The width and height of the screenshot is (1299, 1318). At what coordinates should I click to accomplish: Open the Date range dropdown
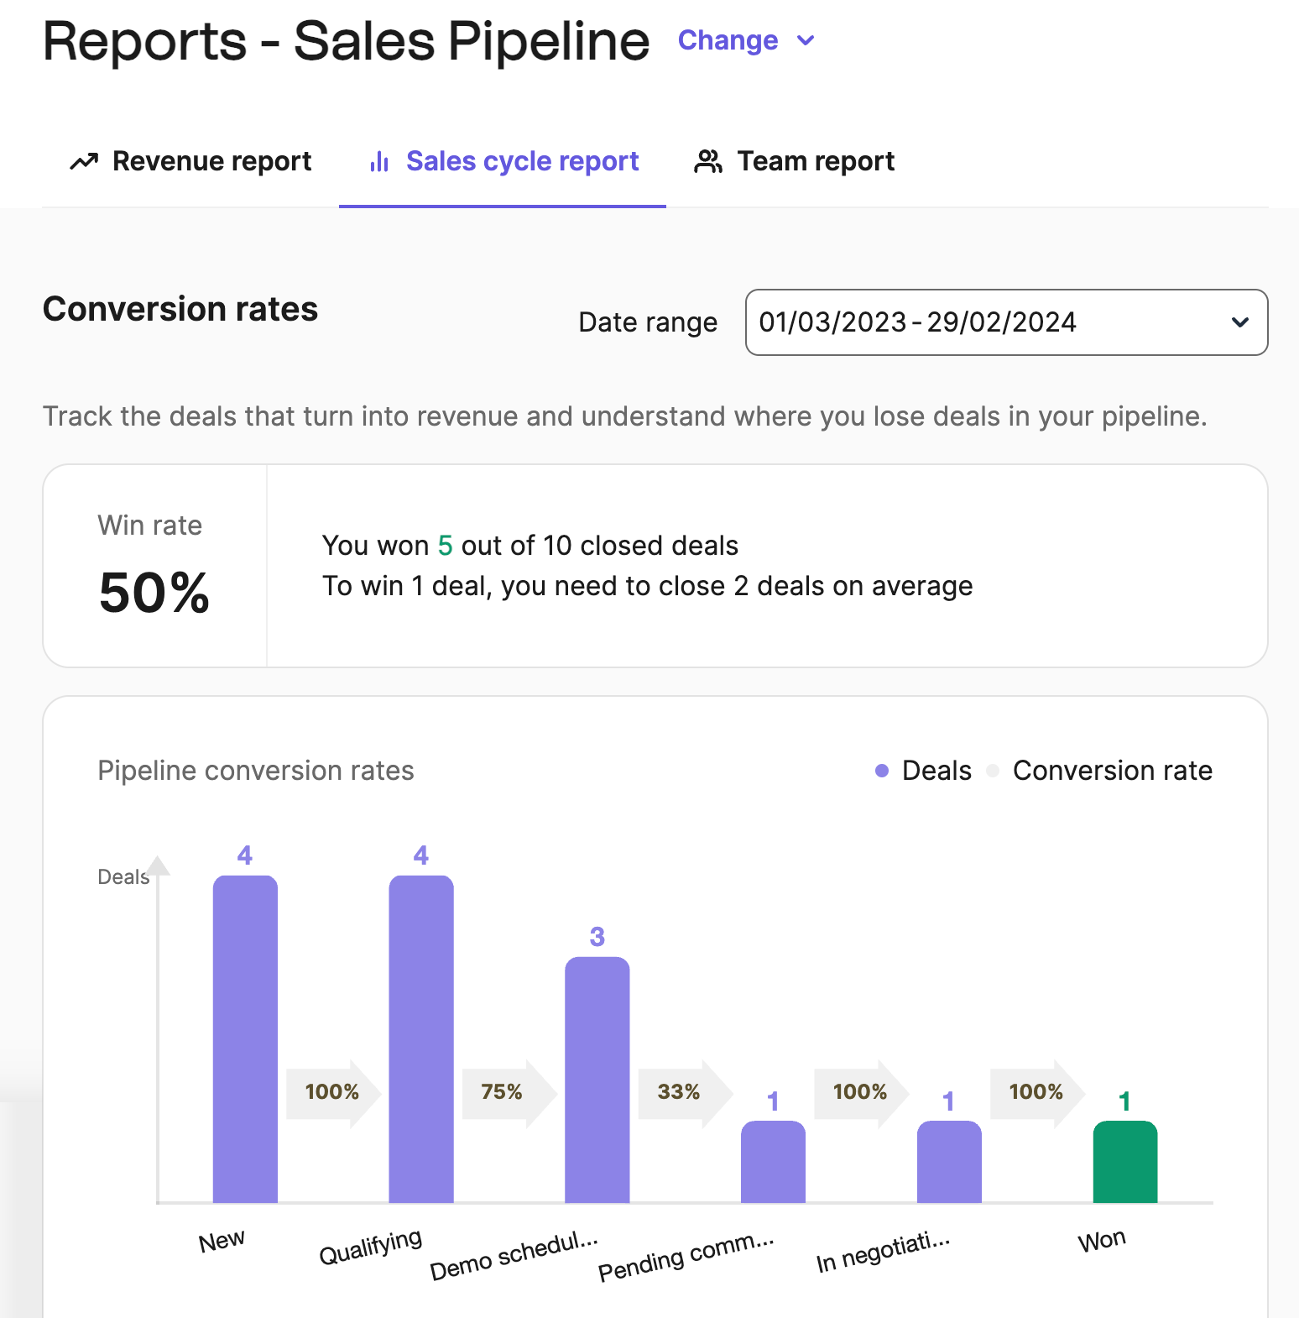pyautogui.click(x=1005, y=322)
